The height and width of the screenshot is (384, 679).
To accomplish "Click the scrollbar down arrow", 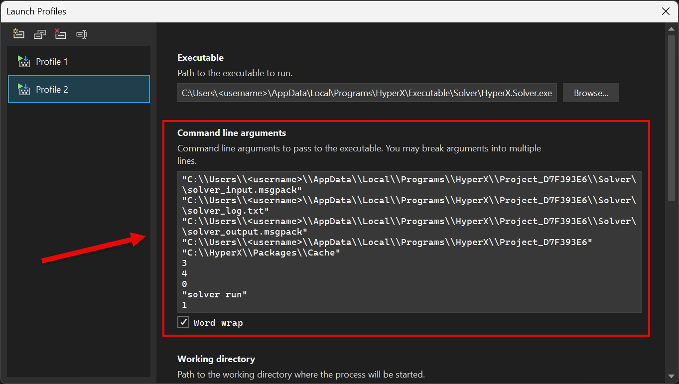I will (671, 376).
